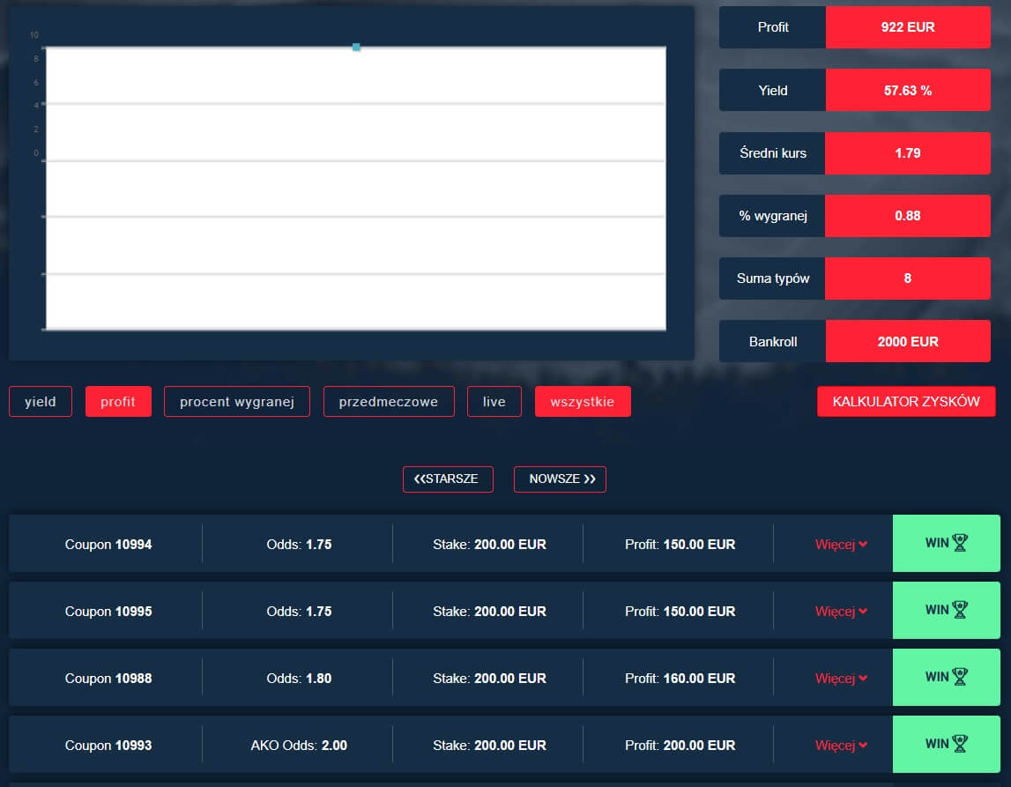Go to newer coupons with Nowsze
This screenshot has width=1011, height=787.
[560, 479]
